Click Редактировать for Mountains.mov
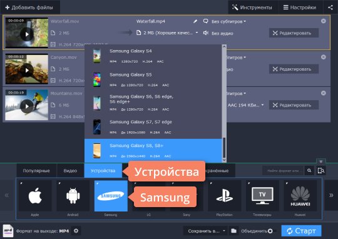The image size is (338, 239). click(x=294, y=105)
